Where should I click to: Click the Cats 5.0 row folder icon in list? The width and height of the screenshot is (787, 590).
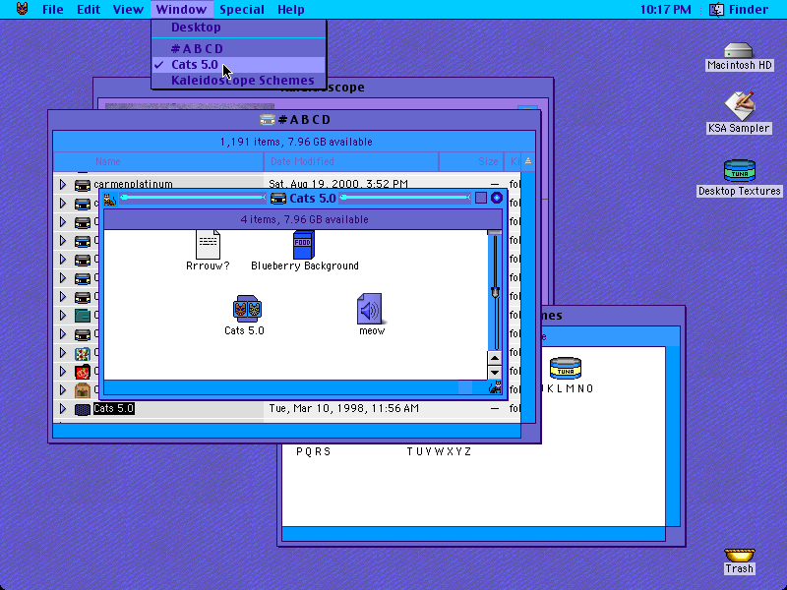83,409
